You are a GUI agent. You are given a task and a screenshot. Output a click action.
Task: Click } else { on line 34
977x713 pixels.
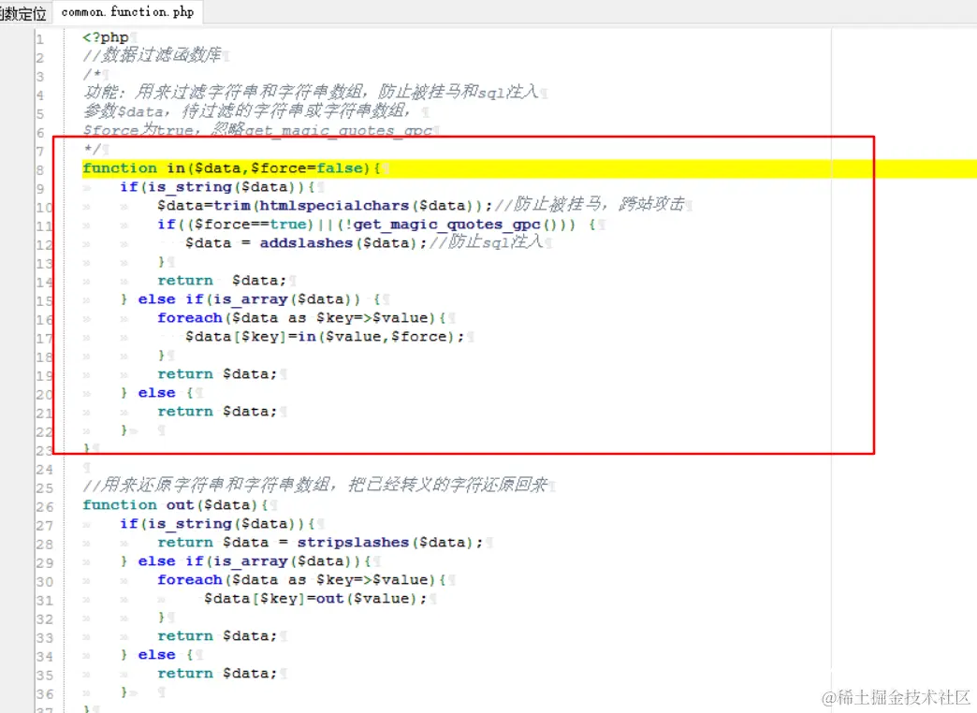coord(157,654)
